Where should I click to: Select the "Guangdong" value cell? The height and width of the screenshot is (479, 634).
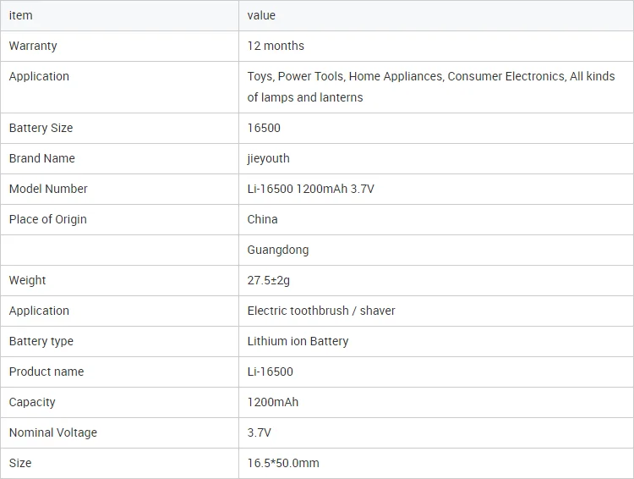pyautogui.click(x=278, y=250)
